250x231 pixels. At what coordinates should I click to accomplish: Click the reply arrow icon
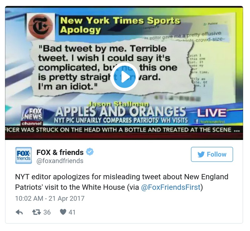[x=19, y=212]
